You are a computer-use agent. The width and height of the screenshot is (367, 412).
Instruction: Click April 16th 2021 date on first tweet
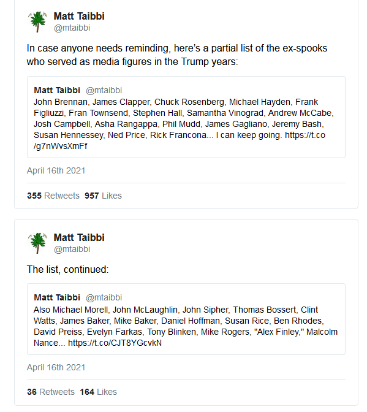pyautogui.click(x=56, y=171)
